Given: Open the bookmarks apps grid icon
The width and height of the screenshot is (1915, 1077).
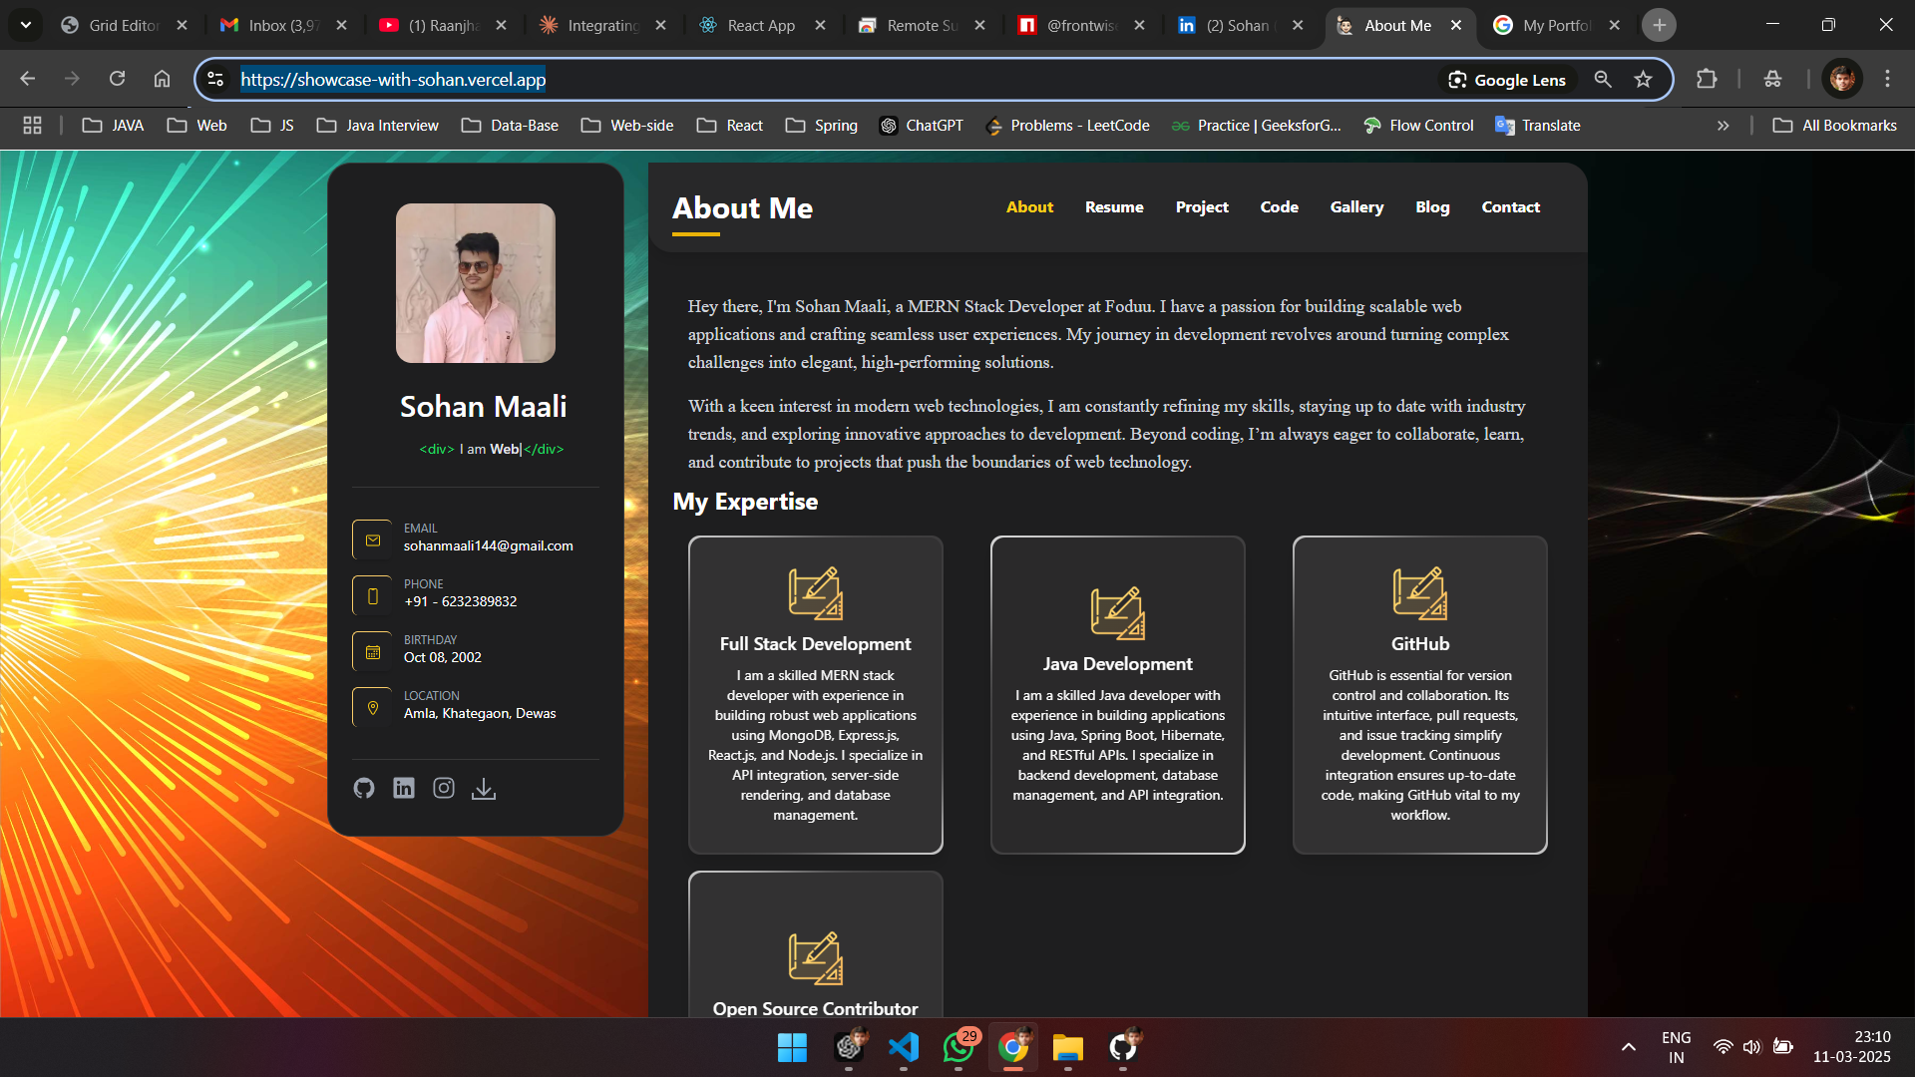Looking at the screenshot, I should pos(32,126).
